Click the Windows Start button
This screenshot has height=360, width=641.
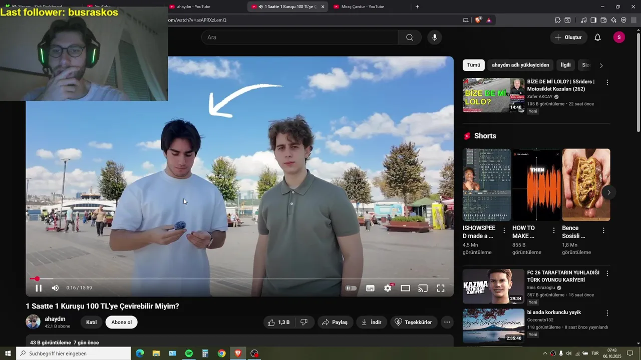(8, 353)
